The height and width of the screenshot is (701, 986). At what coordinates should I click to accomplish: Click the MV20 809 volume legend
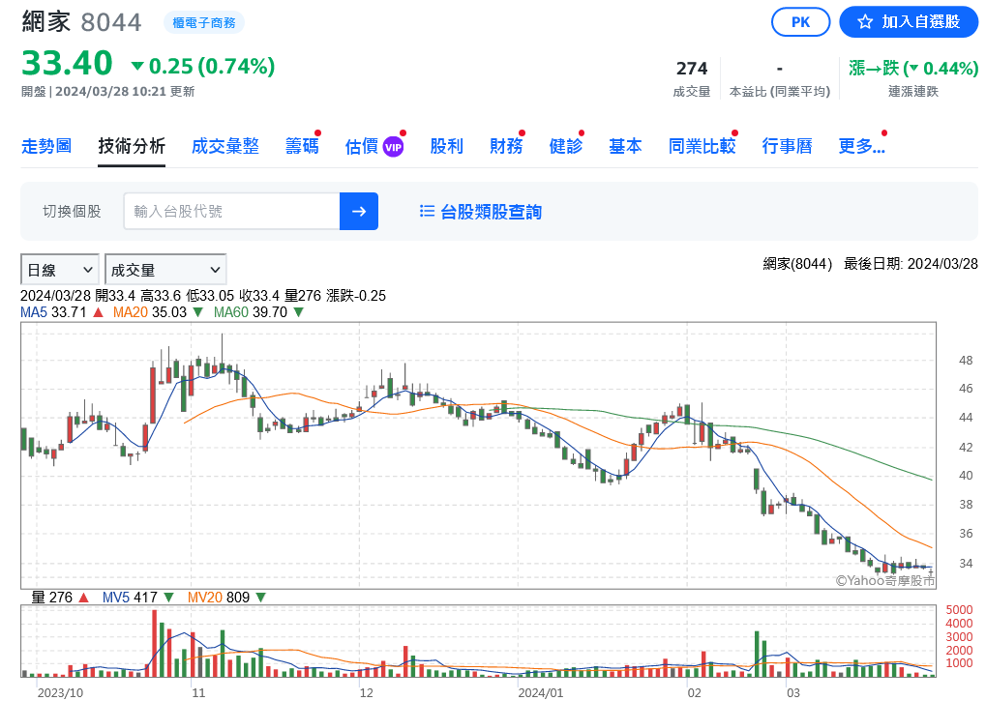click(x=219, y=598)
